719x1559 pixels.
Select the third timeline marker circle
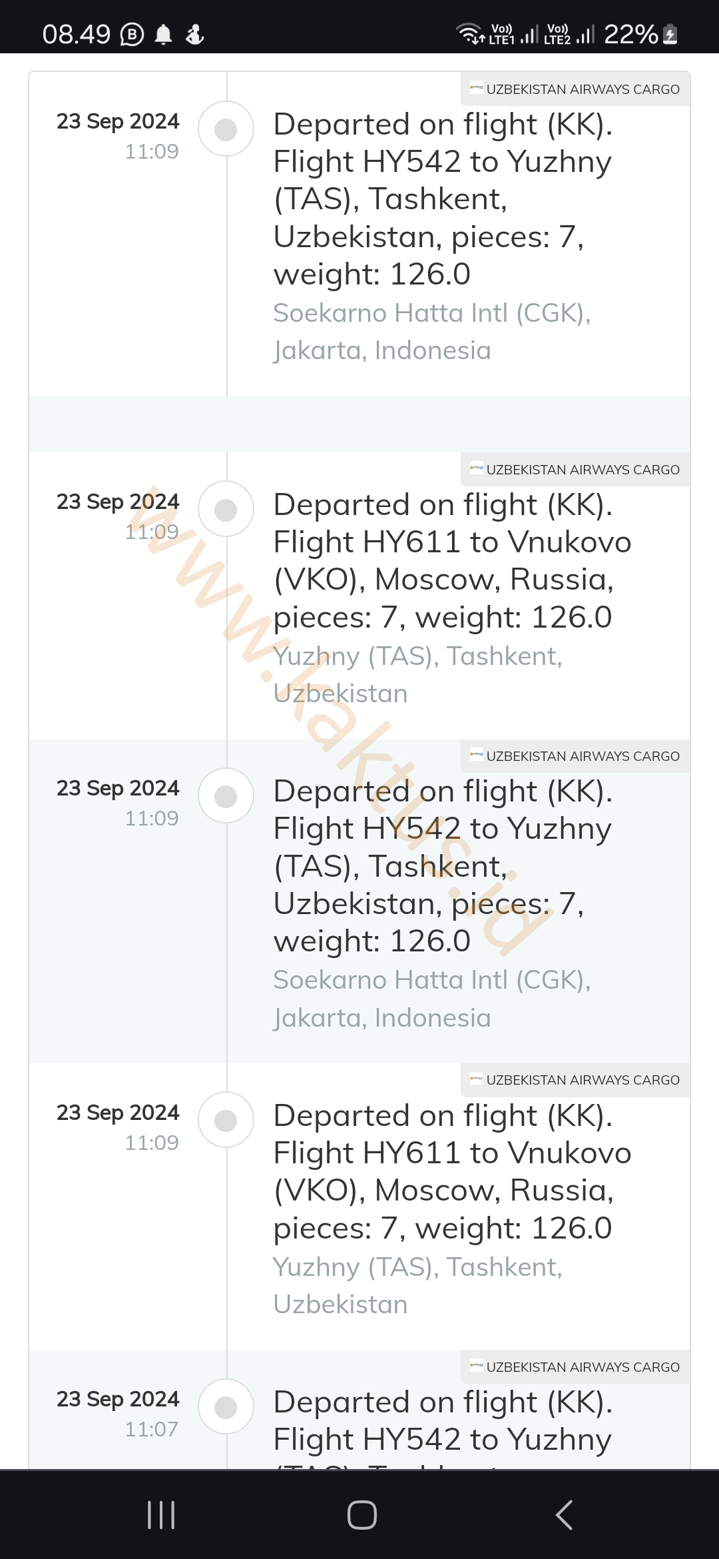tap(226, 796)
